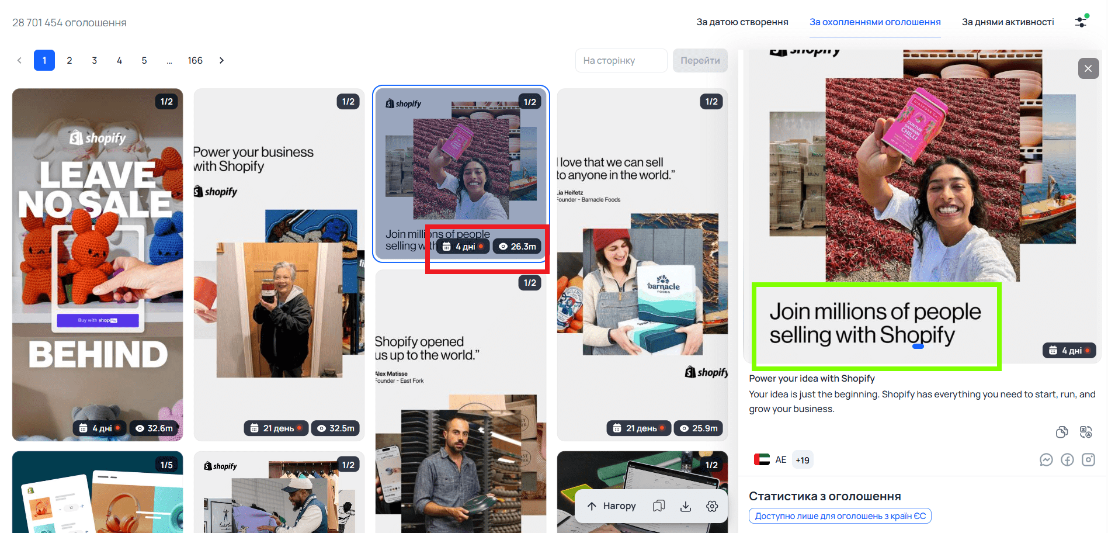Click the bookmarks icon in floating toolbar

pyautogui.click(x=659, y=506)
